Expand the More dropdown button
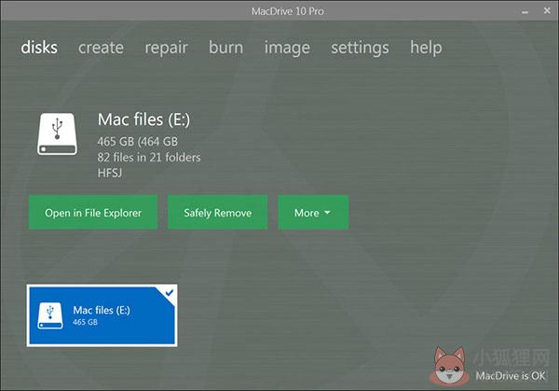Viewport: 559px width, 391px height. point(313,212)
